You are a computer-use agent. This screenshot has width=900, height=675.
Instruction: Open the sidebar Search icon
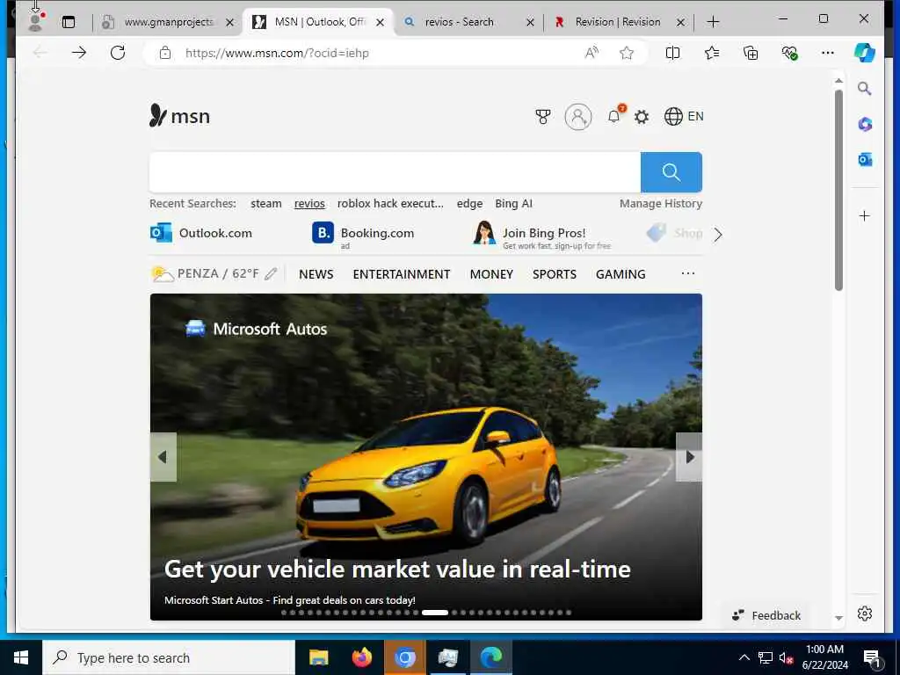click(865, 89)
